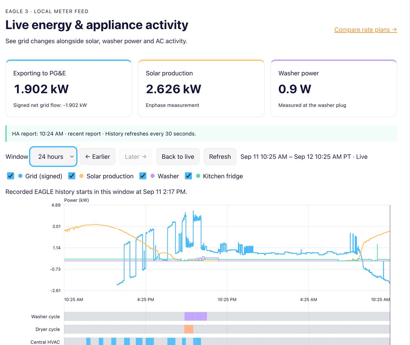The image size is (410, 345).
Task: Uncheck the Washer series checkbox
Action: [143, 176]
